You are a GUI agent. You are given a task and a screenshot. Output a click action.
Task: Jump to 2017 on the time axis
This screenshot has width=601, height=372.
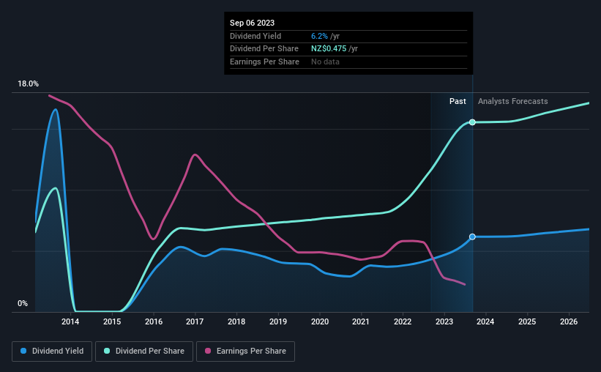tap(195, 321)
